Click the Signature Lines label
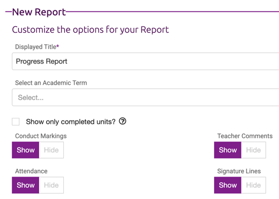The image size is (279, 199). 239,171
